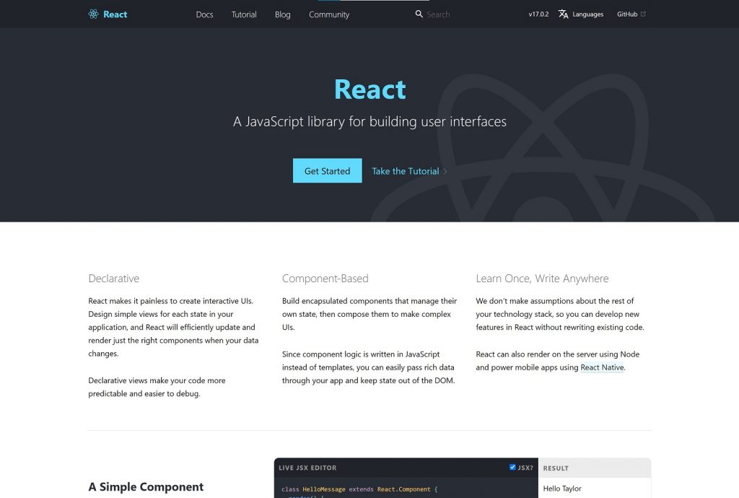Click the LIVE JSX EDITOR label
739x498 pixels.
(x=307, y=468)
